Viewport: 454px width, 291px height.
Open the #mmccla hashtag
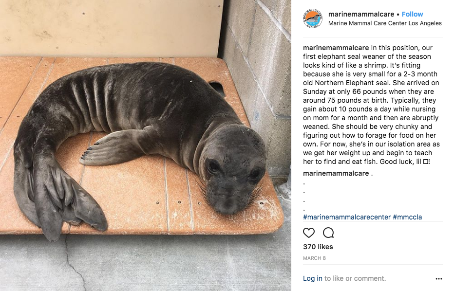click(407, 217)
